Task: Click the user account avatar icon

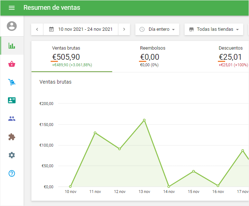Action: [x=12, y=26]
